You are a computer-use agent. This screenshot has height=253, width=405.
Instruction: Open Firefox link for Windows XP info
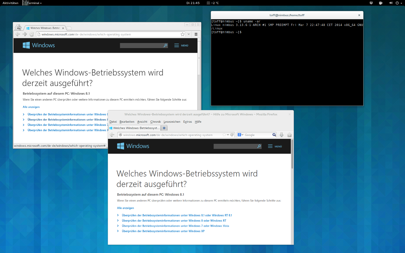coord(163,231)
